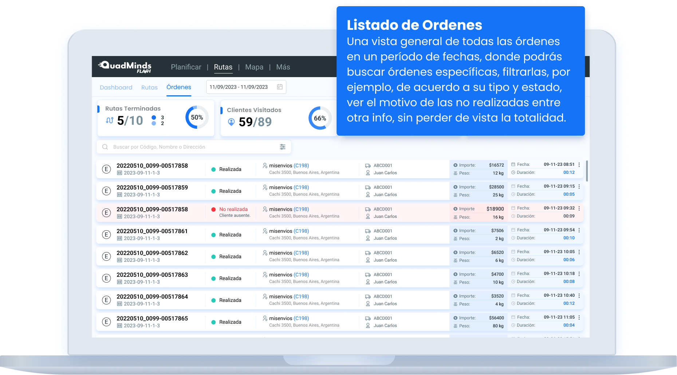
Task: Open three-dot menu for the No realizada order
Action: pyautogui.click(x=579, y=208)
